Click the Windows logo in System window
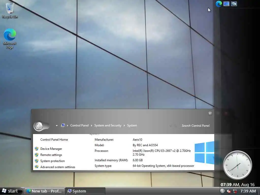260x195 pixels. tap(204, 153)
